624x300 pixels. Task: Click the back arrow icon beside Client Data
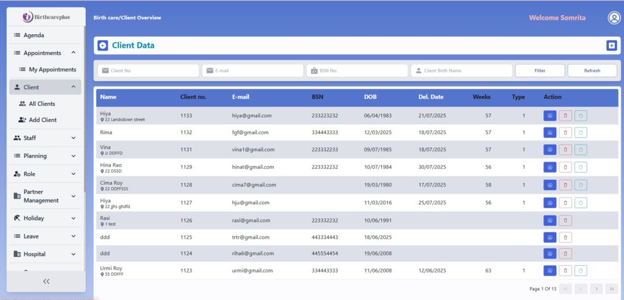pyautogui.click(x=103, y=46)
